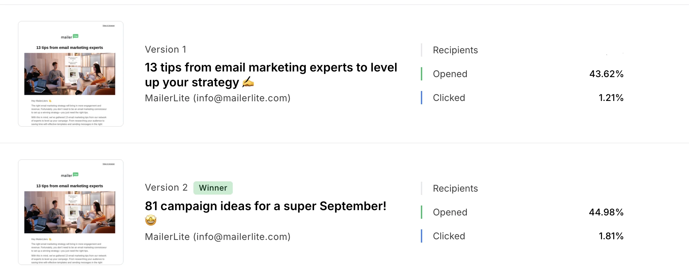Open the Version 1 email preview thumbnail

(71, 74)
